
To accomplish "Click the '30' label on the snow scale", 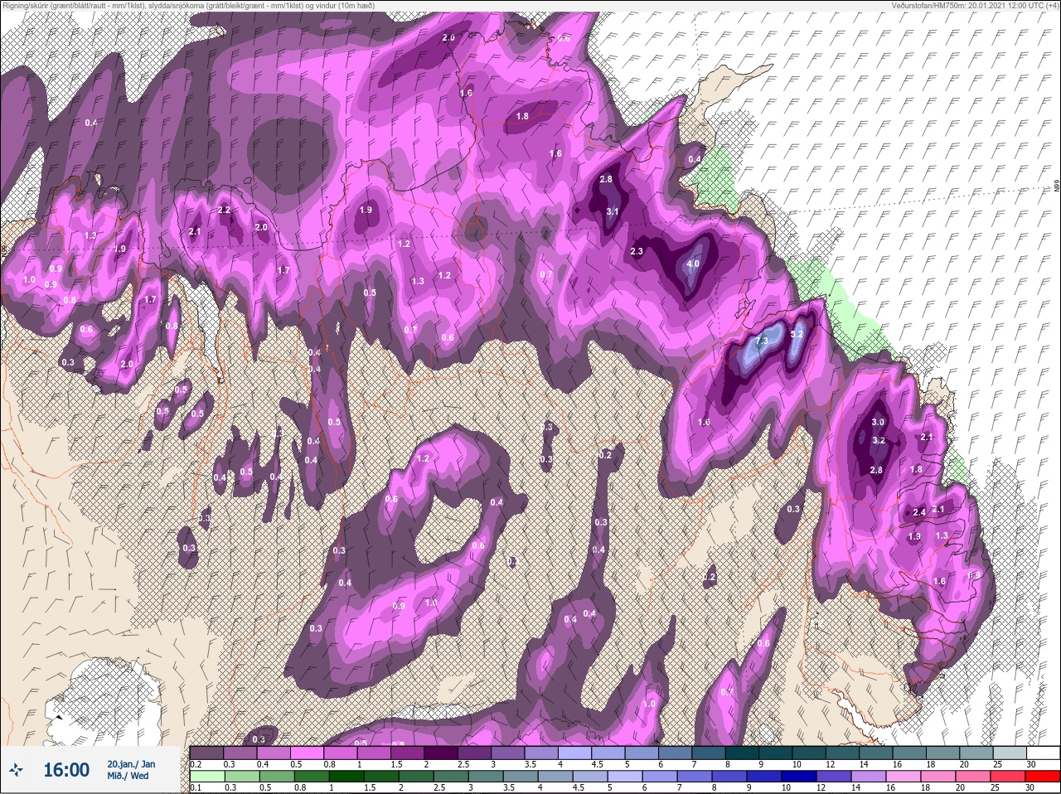I will pyautogui.click(x=1030, y=764).
